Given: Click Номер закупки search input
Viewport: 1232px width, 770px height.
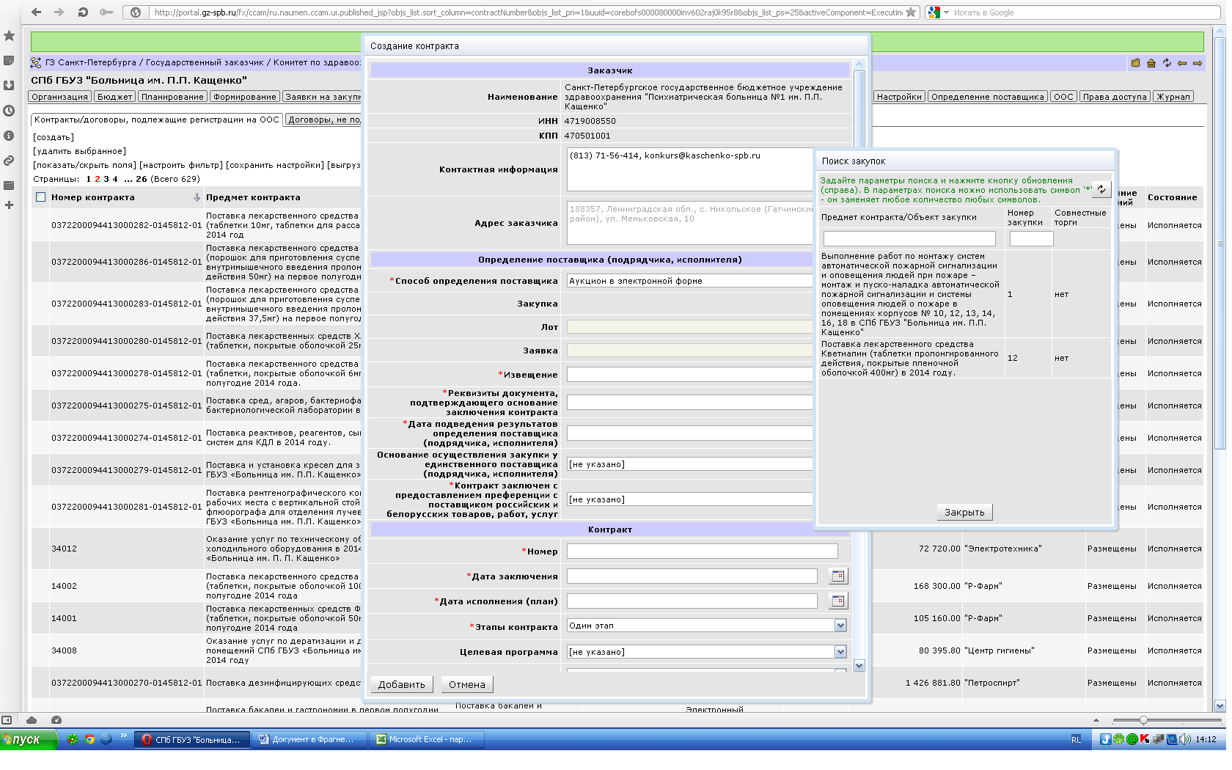Looking at the screenshot, I should point(1031,238).
